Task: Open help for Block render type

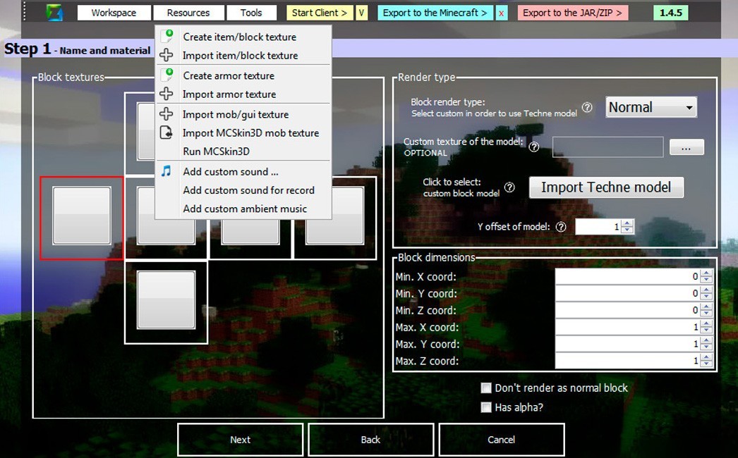Action: click(587, 107)
